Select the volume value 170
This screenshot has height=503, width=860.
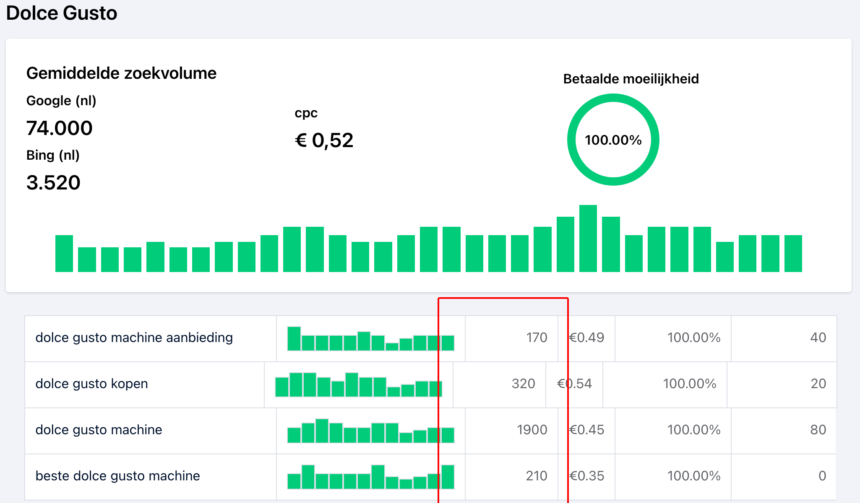(537, 338)
